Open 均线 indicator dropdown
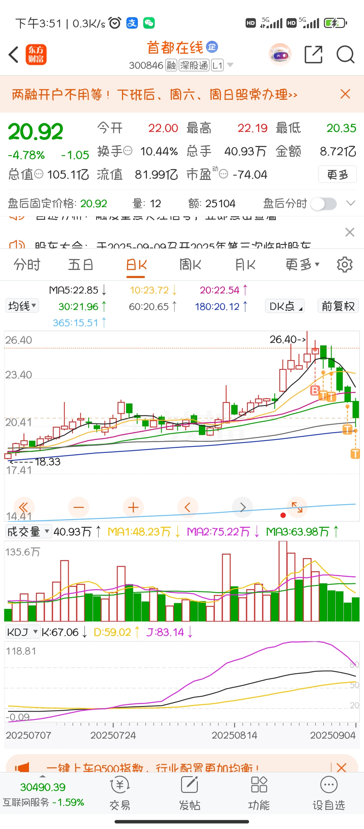This screenshot has width=364, height=829. 22,306
